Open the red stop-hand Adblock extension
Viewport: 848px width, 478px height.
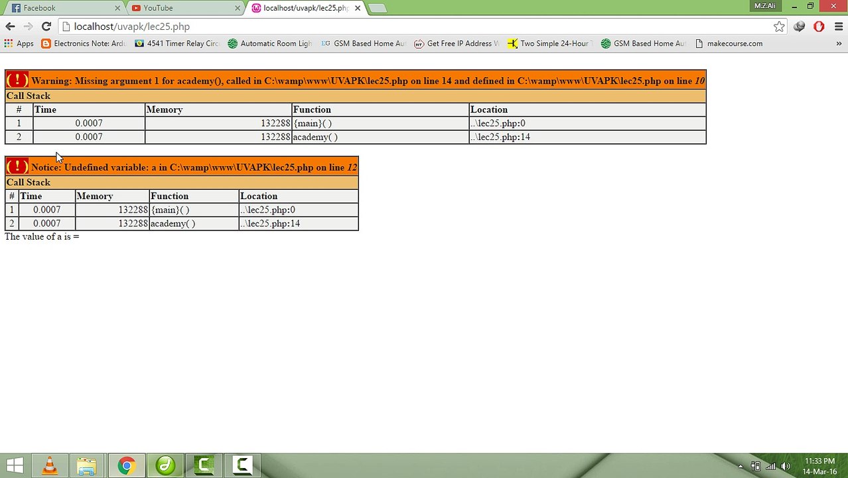coord(819,27)
